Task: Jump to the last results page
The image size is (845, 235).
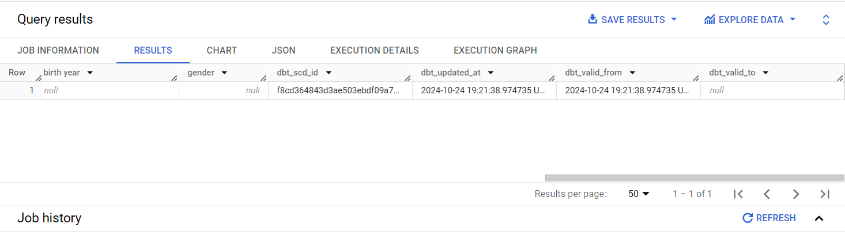Action: click(x=825, y=194)
